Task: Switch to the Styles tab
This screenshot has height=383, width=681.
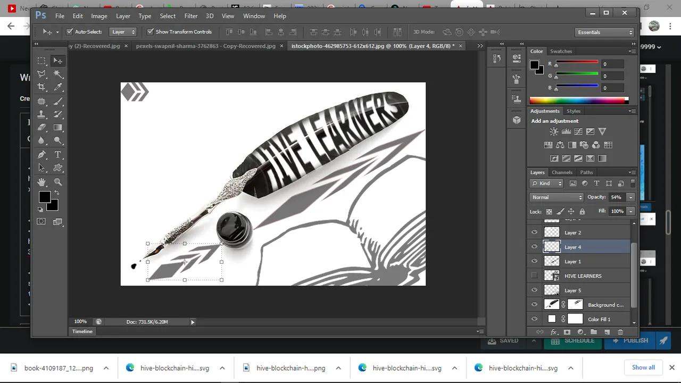Action: point(574,111)
